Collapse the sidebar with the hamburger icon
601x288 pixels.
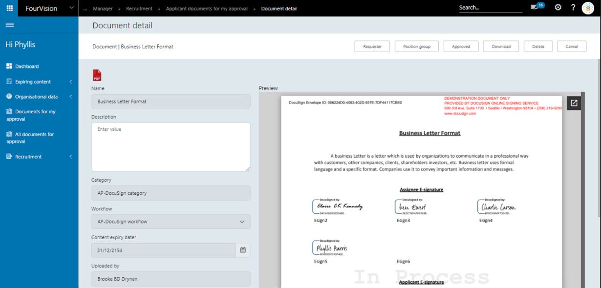(10, 25)
